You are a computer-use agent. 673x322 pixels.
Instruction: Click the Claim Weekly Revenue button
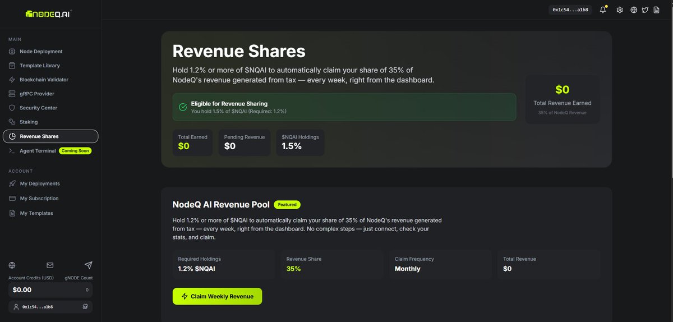(x=217, y=296)
